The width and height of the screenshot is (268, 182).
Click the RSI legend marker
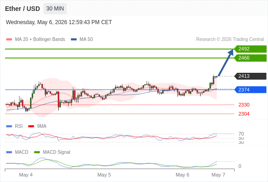pos(9,126)
